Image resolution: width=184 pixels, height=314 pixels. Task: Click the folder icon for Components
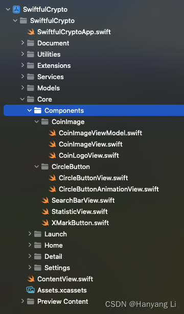tap(38, 110)
